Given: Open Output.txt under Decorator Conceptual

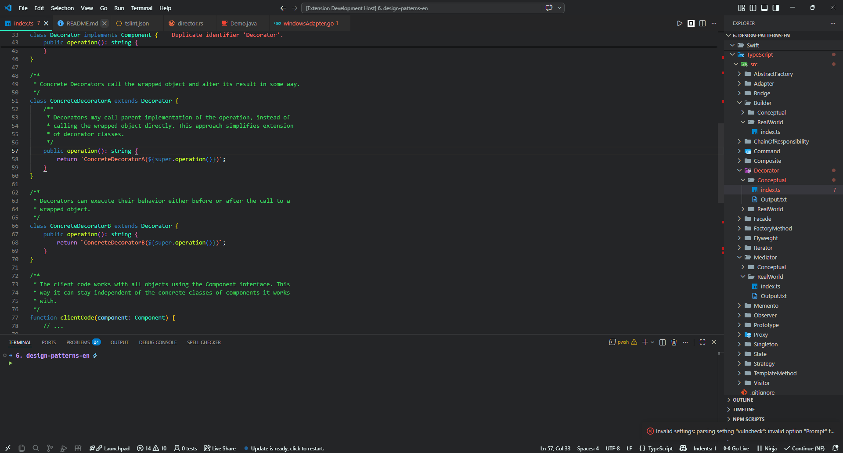Looking at the screenshot, I should 773,199.
